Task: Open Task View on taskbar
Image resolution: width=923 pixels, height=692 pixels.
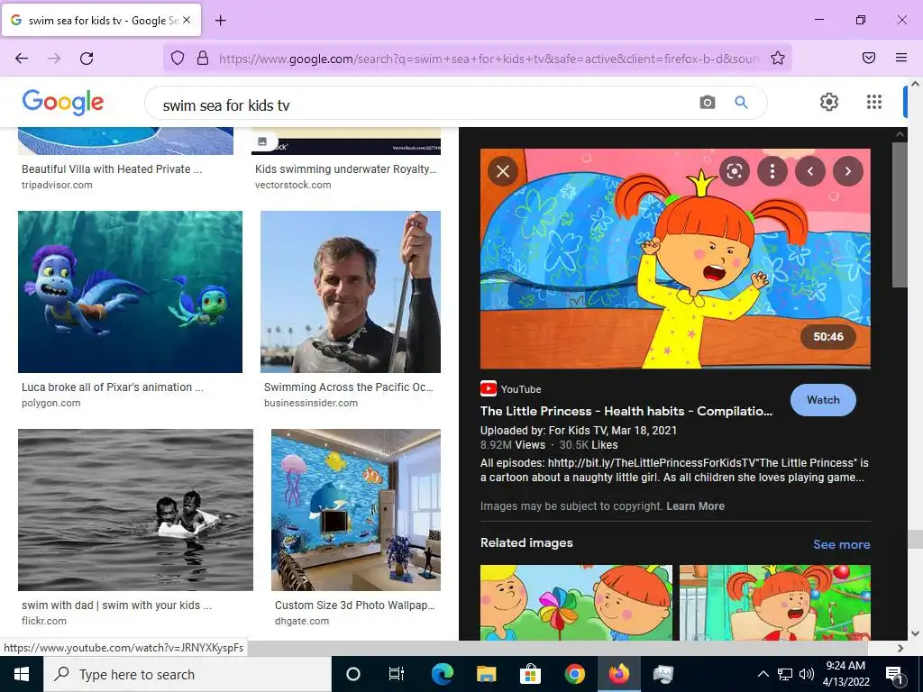Action: pyautogui.click(x=397, y=674)
